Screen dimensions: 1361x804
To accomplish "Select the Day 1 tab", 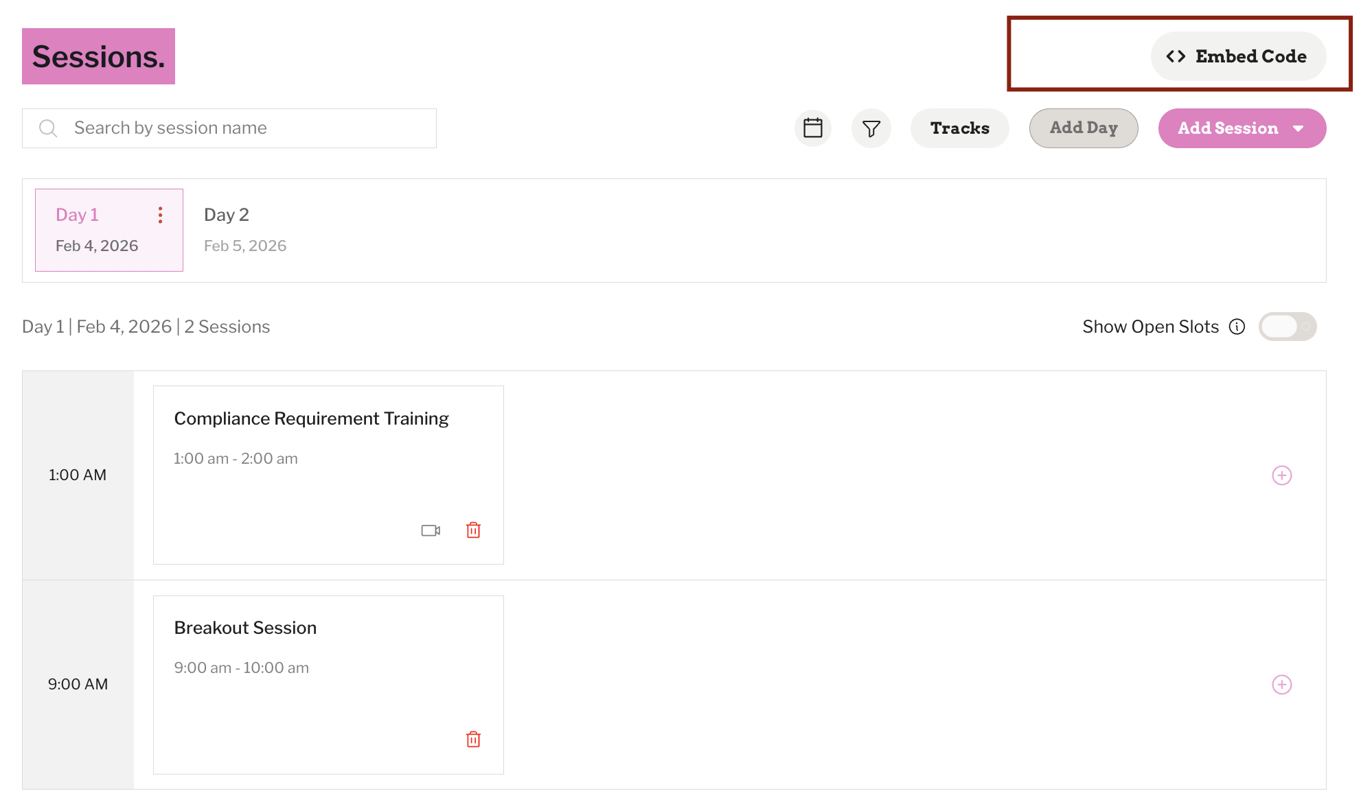I will click(x=109, y=230).
